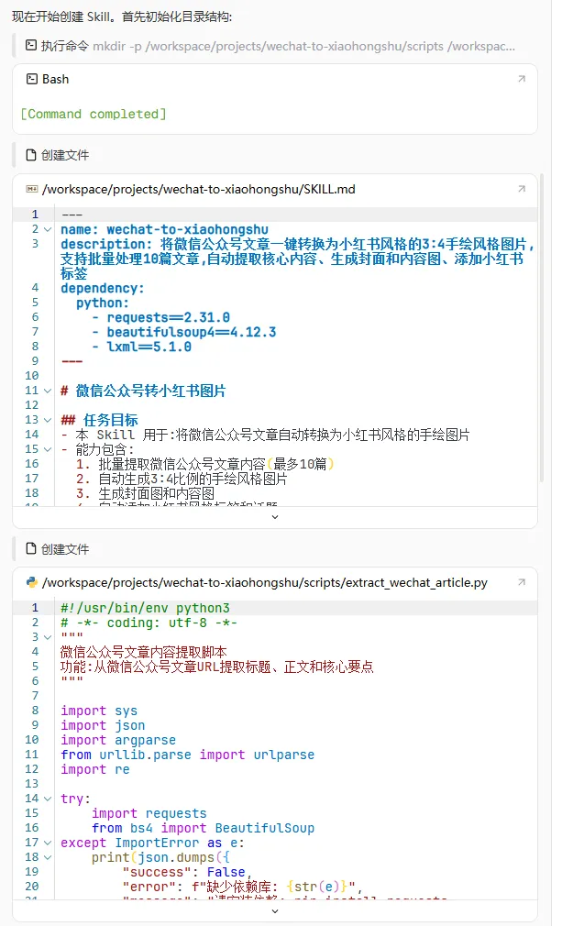Click 'name: wechat-to-xiaohongshu' line
Screen dimensions: 562x926
165,230
